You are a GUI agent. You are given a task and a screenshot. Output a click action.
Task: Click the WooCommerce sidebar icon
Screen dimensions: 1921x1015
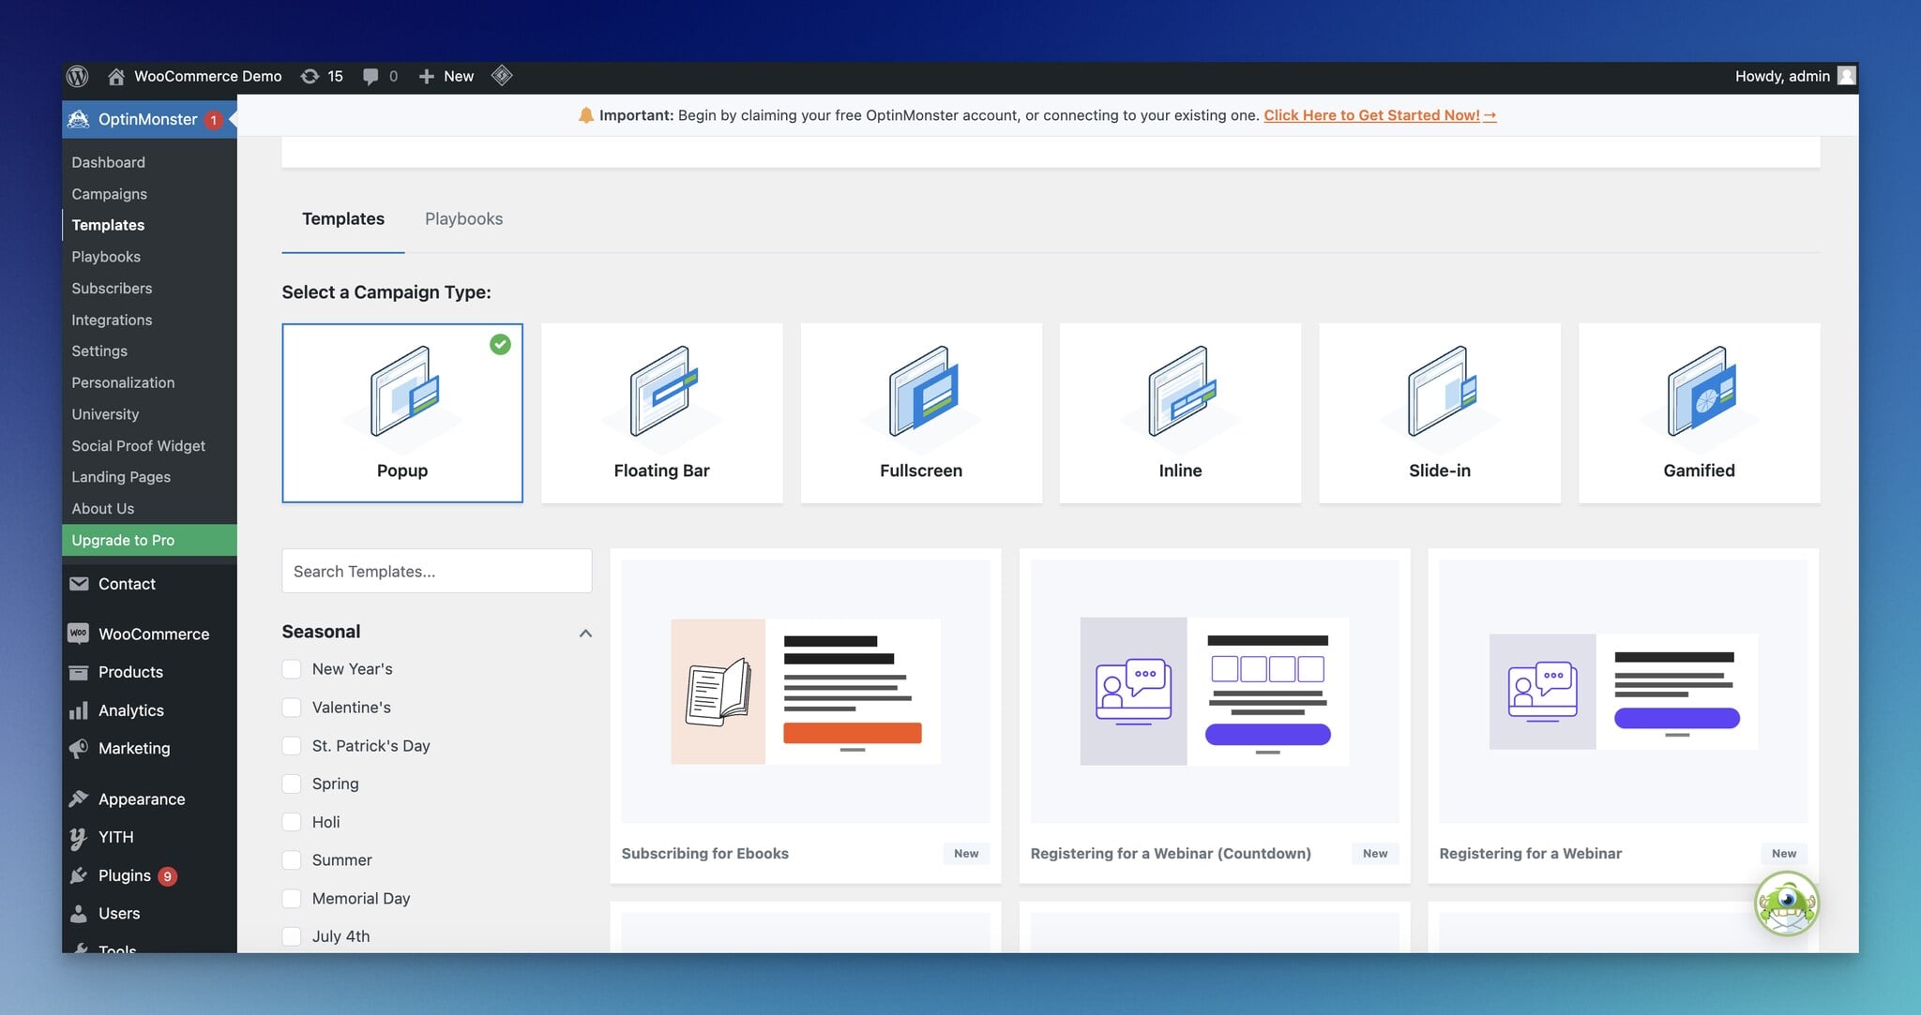79,634
